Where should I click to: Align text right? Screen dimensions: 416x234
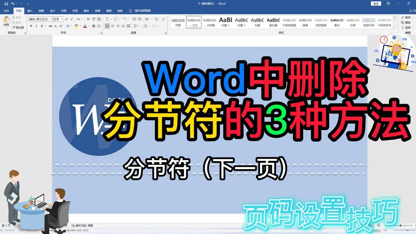tap(118, 26)
